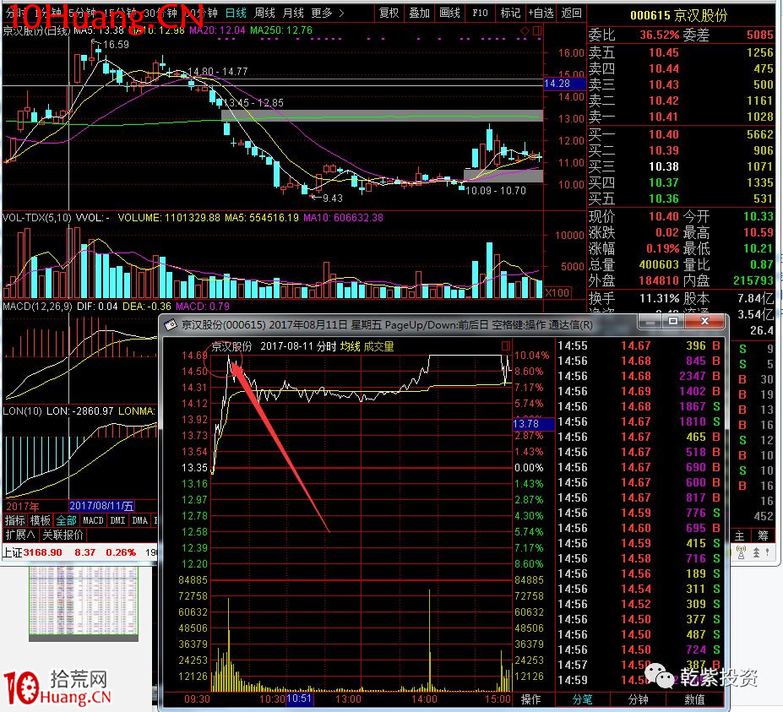Click the 16.59 high price label on the chart
This screenshot has width=783, height=712.
[116, 45]
